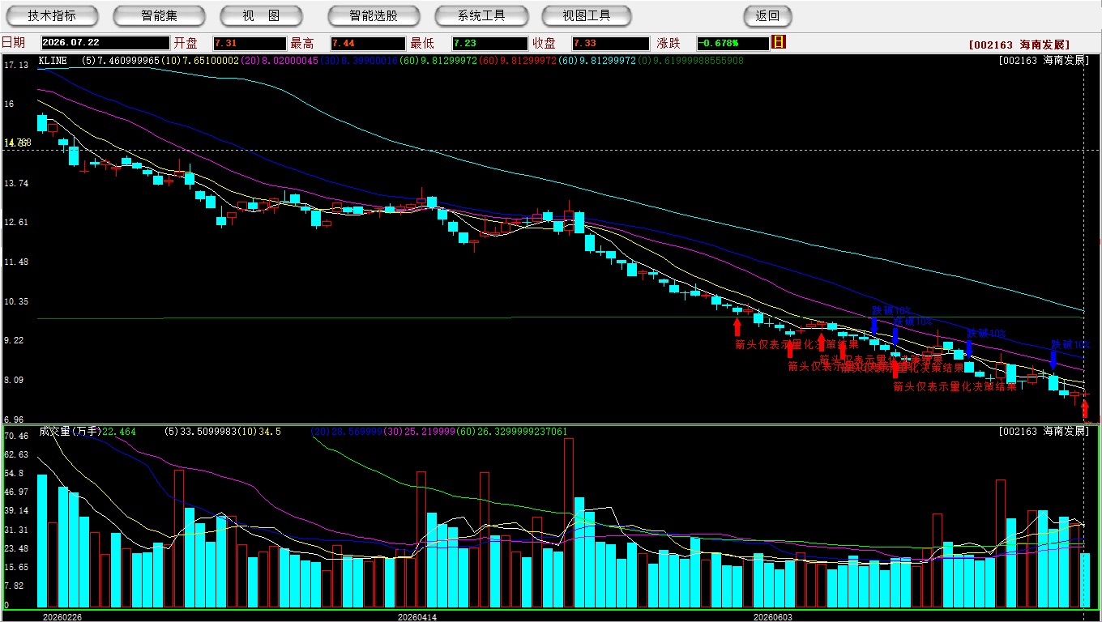The image size is (1102, 622).
Task: Click the 成交量(万手) volume label
Action: (x=70, y=432)
